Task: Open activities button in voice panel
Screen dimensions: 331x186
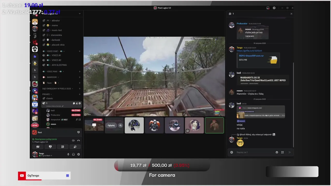Action: click(63, 147)
